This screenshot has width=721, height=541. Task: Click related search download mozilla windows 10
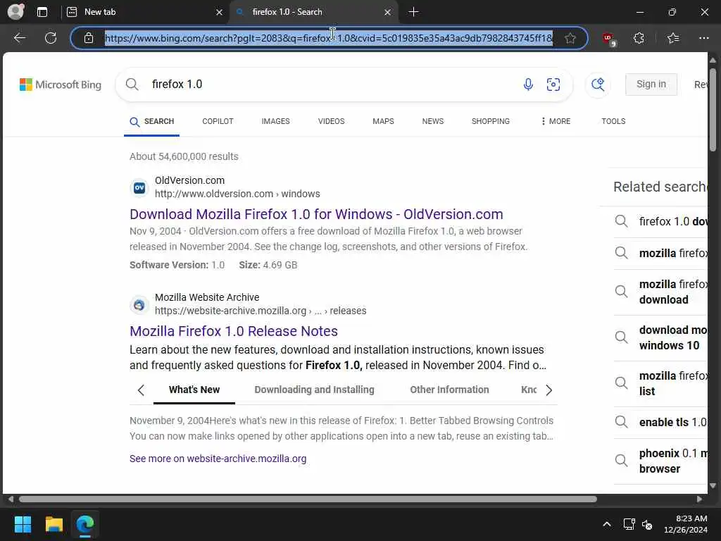(x=660, y=337)
